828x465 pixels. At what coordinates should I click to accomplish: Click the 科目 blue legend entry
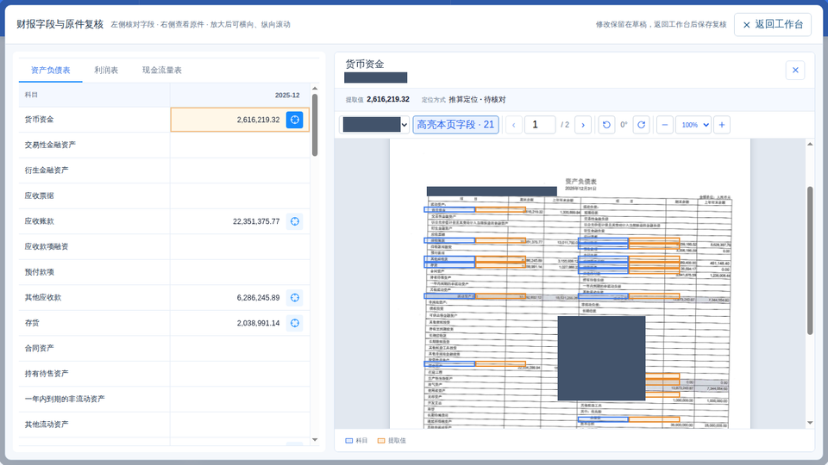pyautogui.click(x=356, y=441)
